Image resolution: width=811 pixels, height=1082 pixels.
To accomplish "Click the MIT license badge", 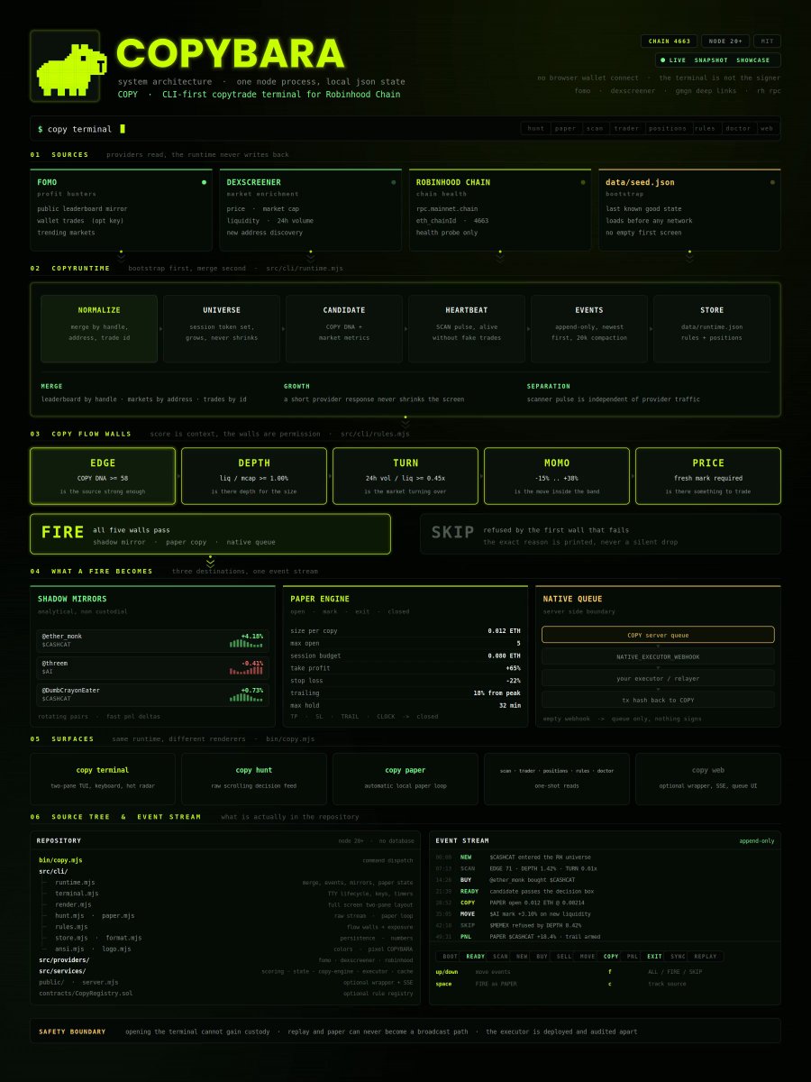I will (x=767, y=41).
